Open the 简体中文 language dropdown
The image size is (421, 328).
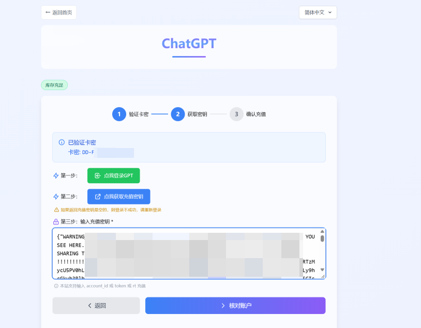[x=318, y=12]
